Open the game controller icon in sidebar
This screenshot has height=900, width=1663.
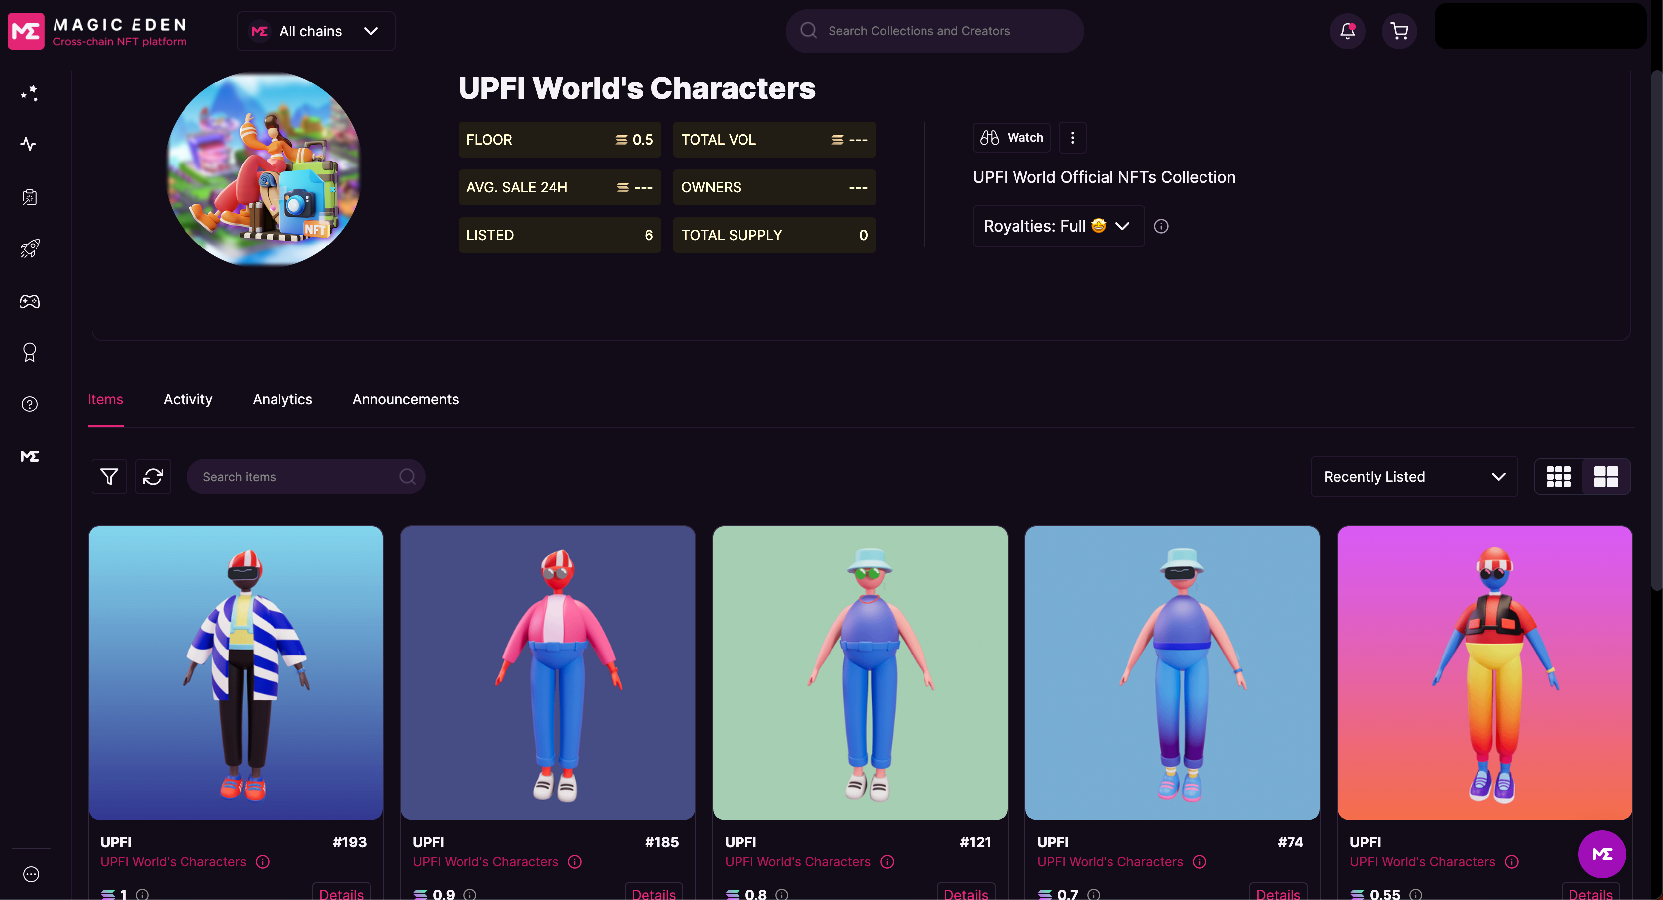point(30,301)
